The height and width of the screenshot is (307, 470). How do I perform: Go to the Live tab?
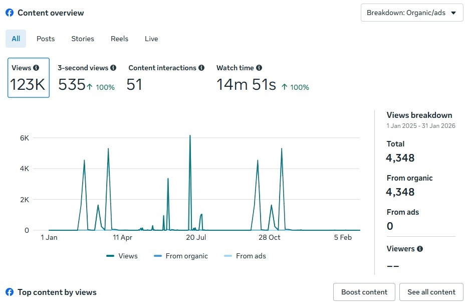[x=151, y=39]
